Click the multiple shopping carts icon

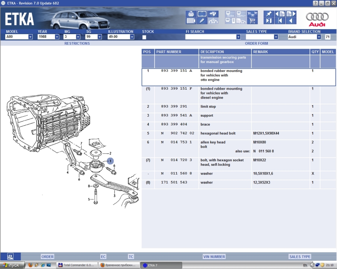point(252,14)
